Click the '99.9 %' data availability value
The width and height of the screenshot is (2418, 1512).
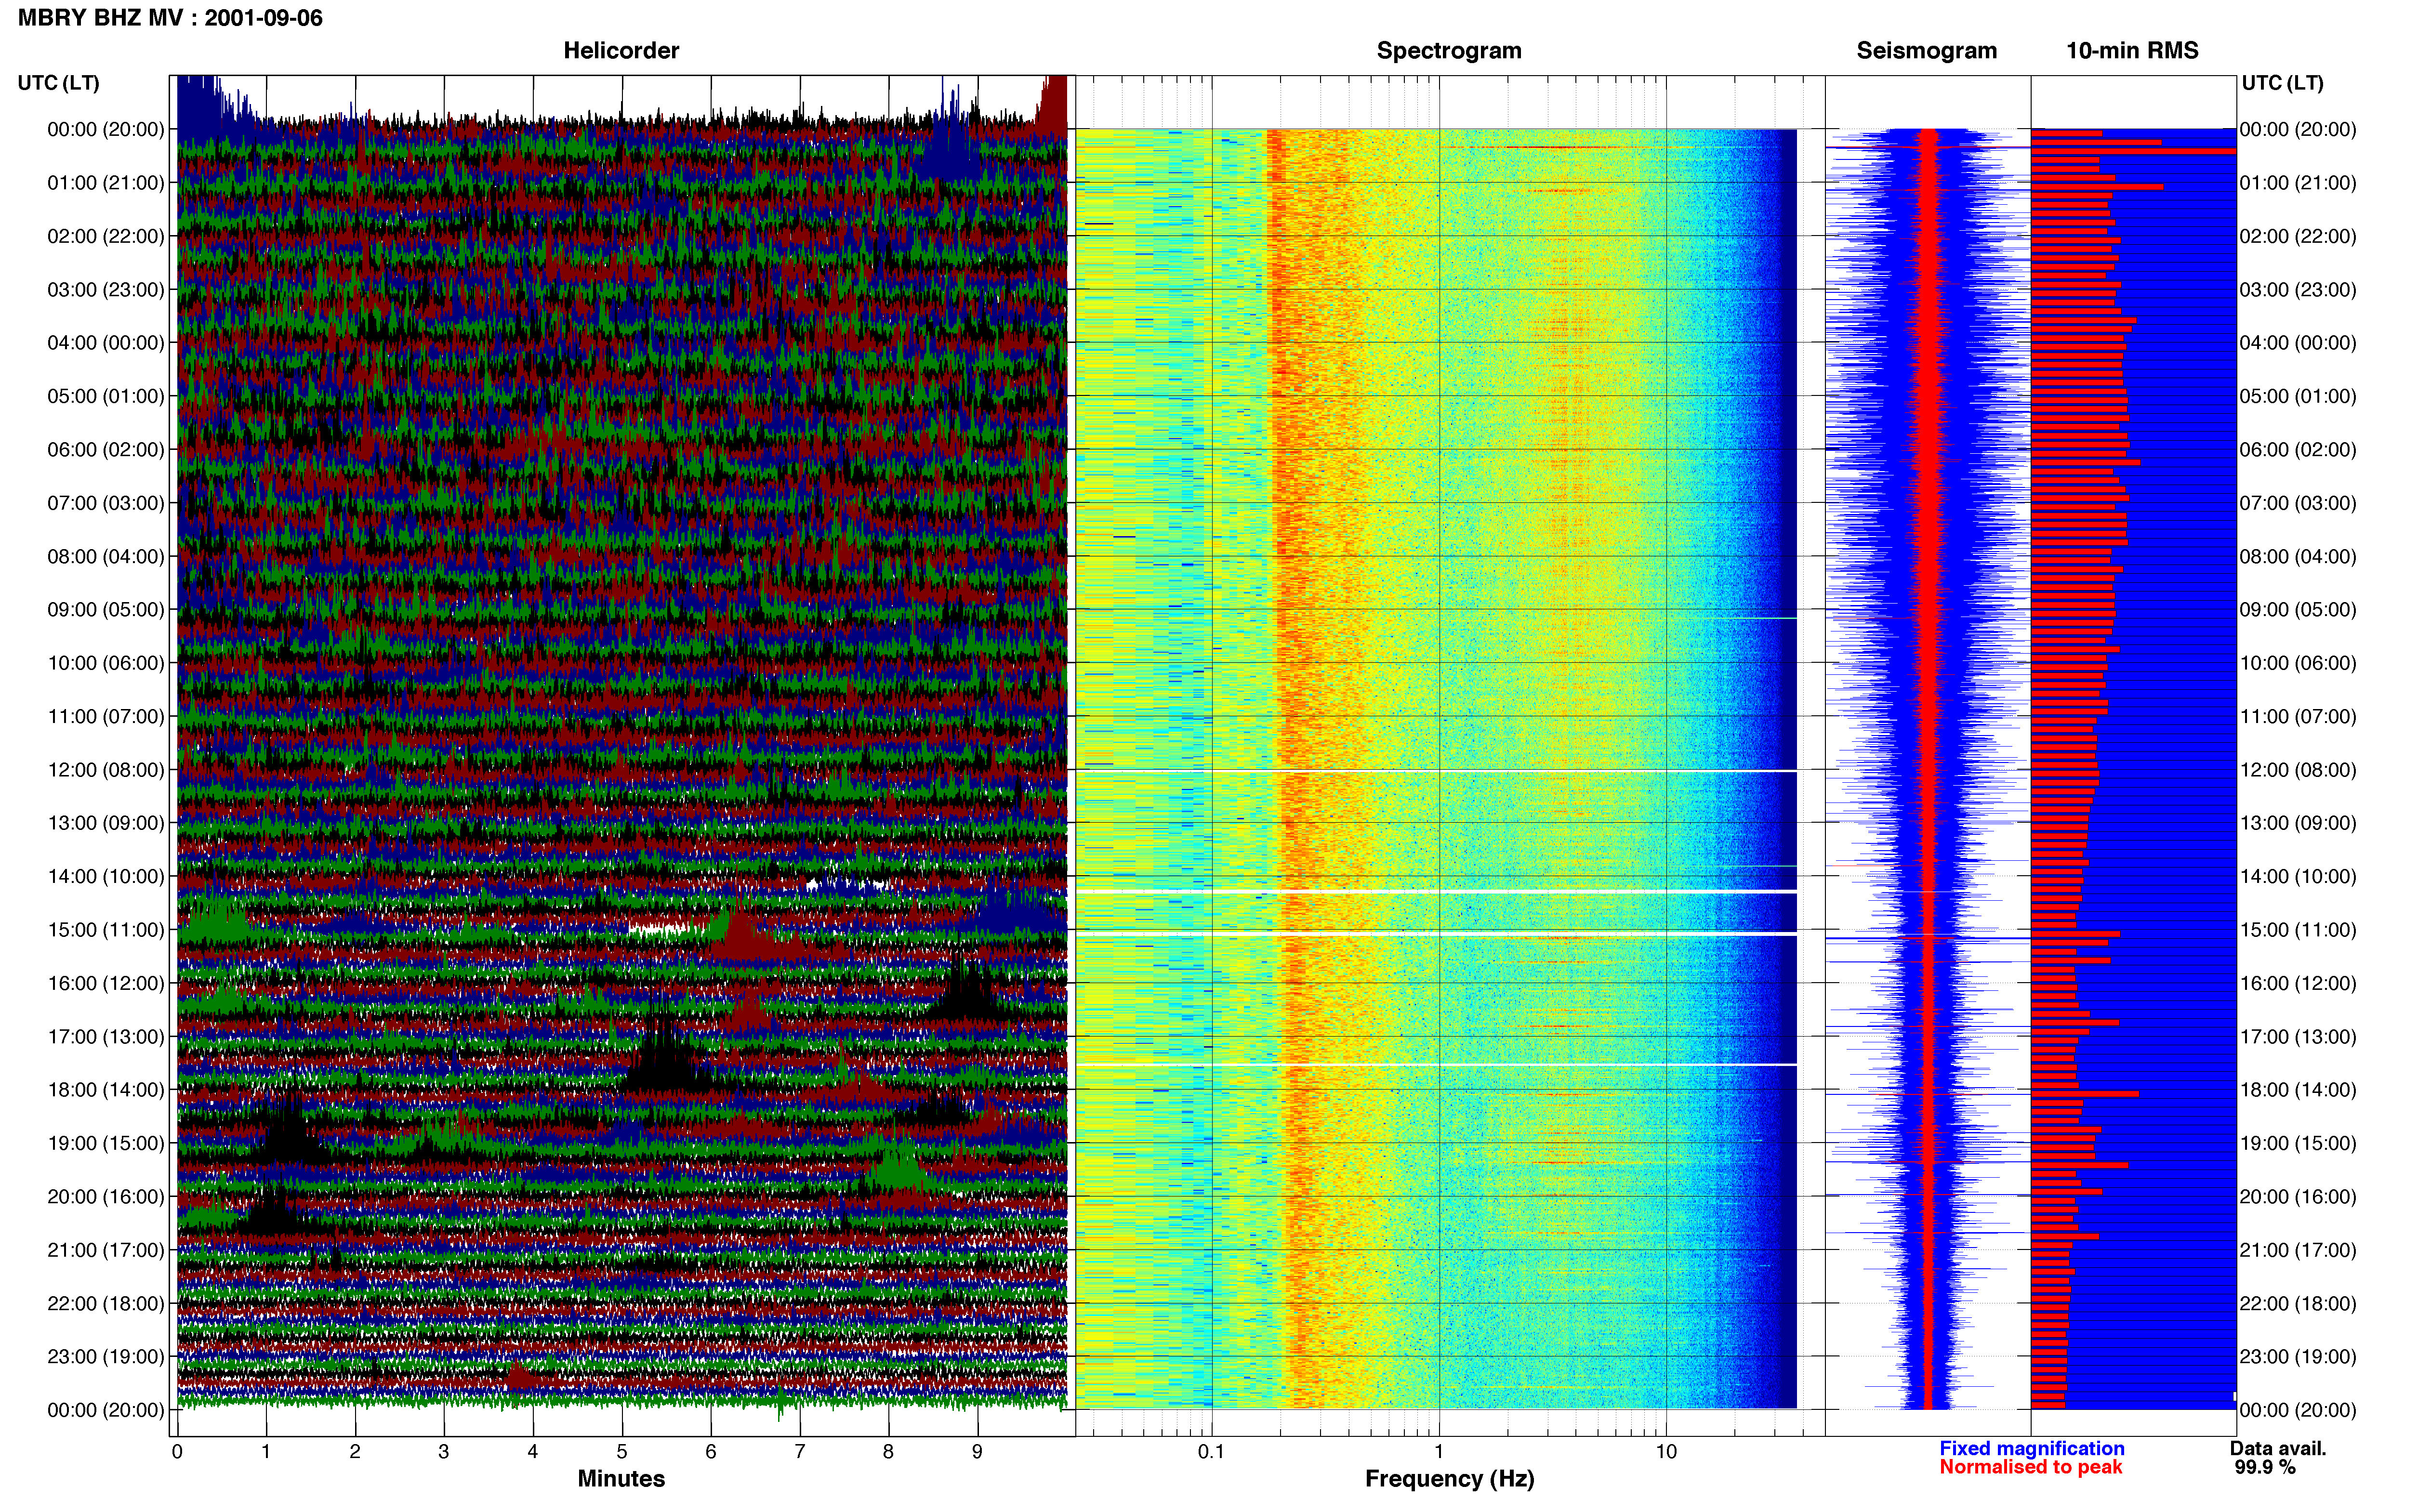tap(2265, 1467)
